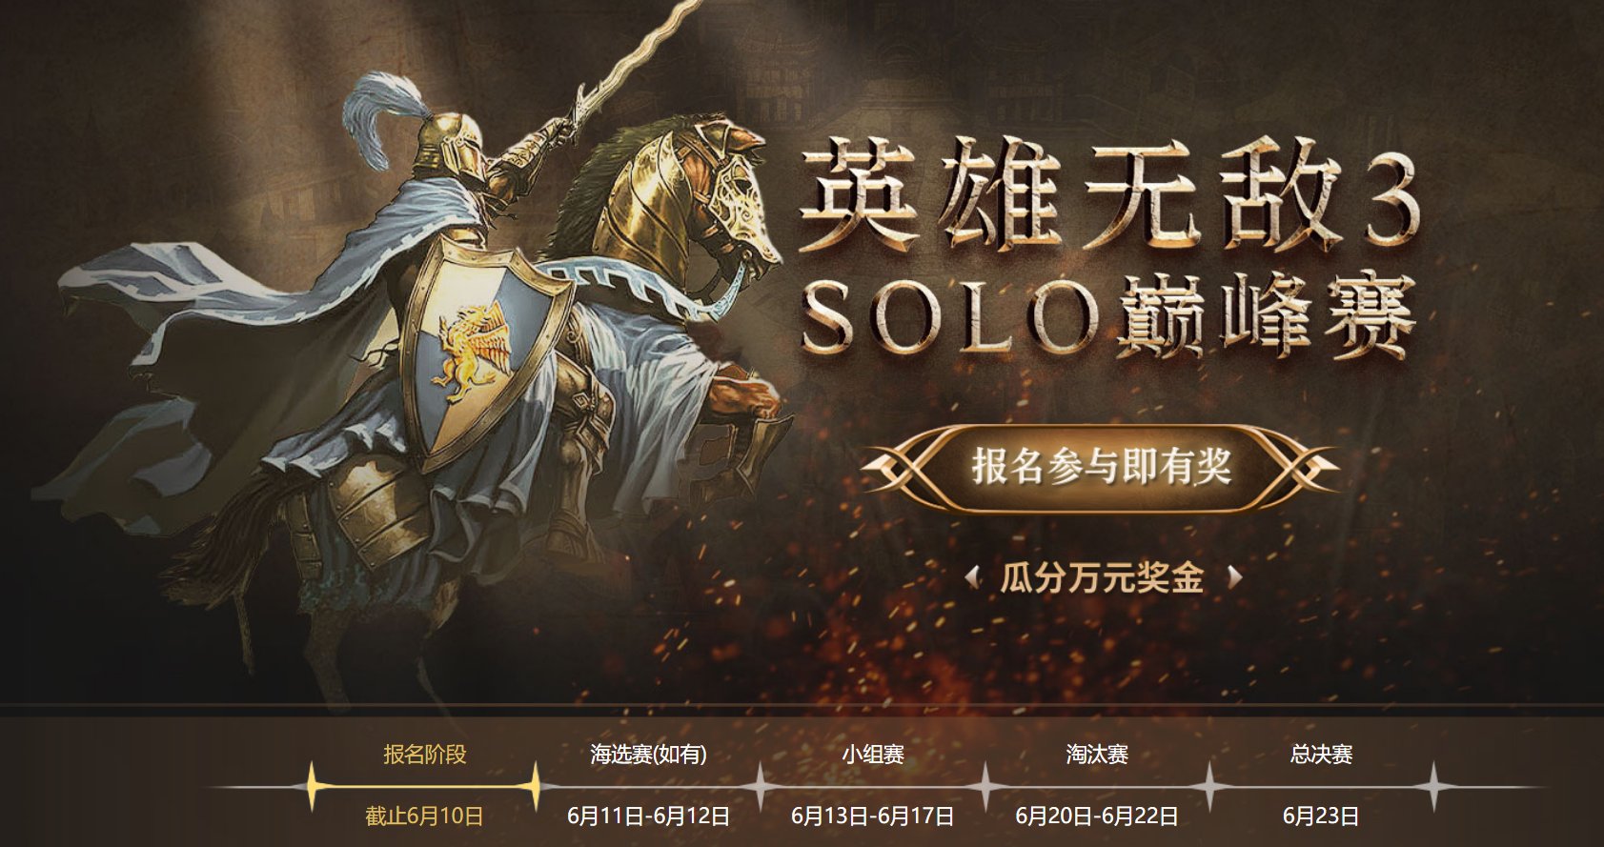The height and width of the screenshot is (847, 1604).
Task: Click the final star marker after 总决赛
Action: (1433, 787)
